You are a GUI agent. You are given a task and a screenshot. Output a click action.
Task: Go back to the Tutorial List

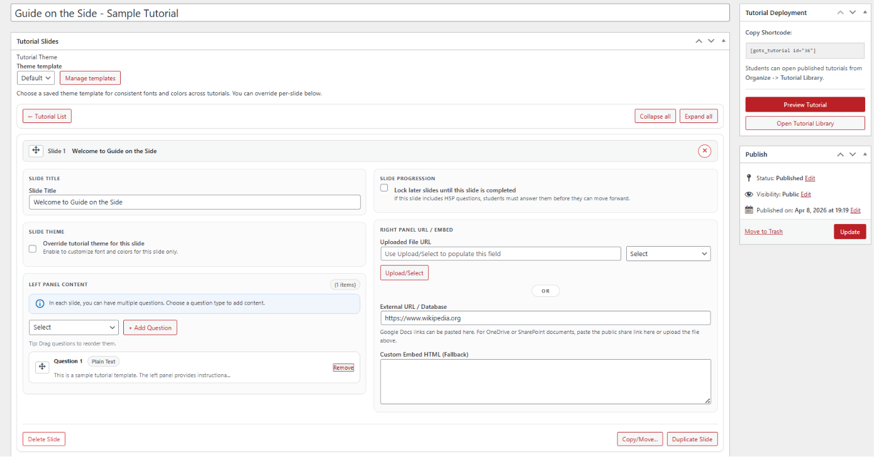[47, 116]
